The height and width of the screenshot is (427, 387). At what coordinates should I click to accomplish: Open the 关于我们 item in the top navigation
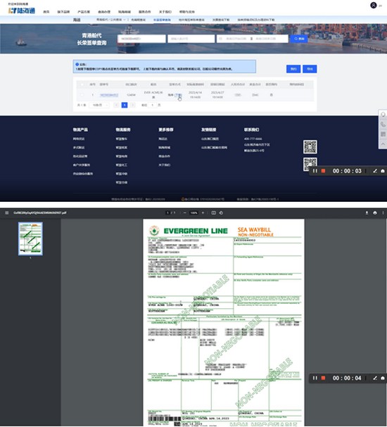[165, 12]
